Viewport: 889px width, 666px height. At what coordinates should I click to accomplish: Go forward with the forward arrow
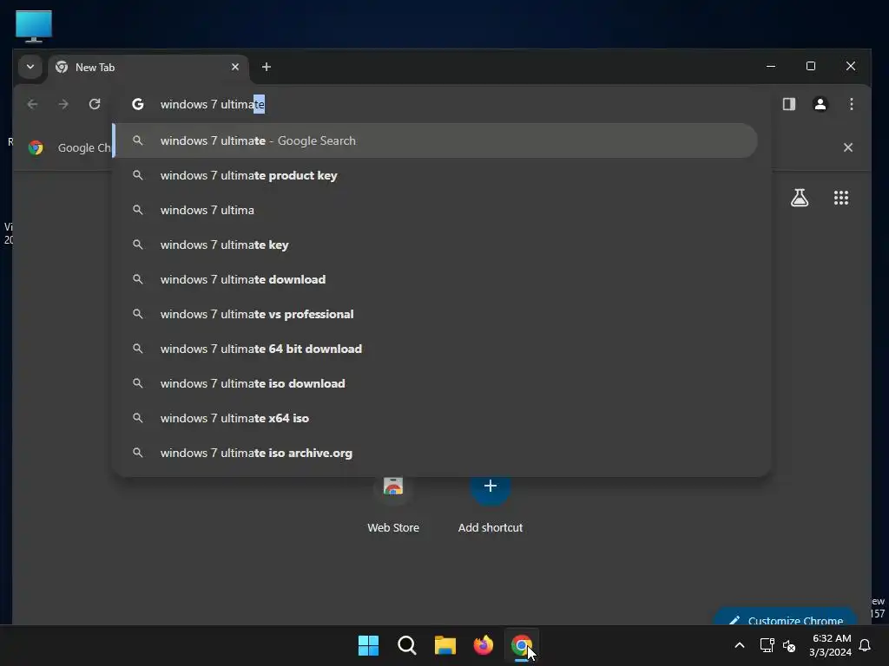click(63, 104)
